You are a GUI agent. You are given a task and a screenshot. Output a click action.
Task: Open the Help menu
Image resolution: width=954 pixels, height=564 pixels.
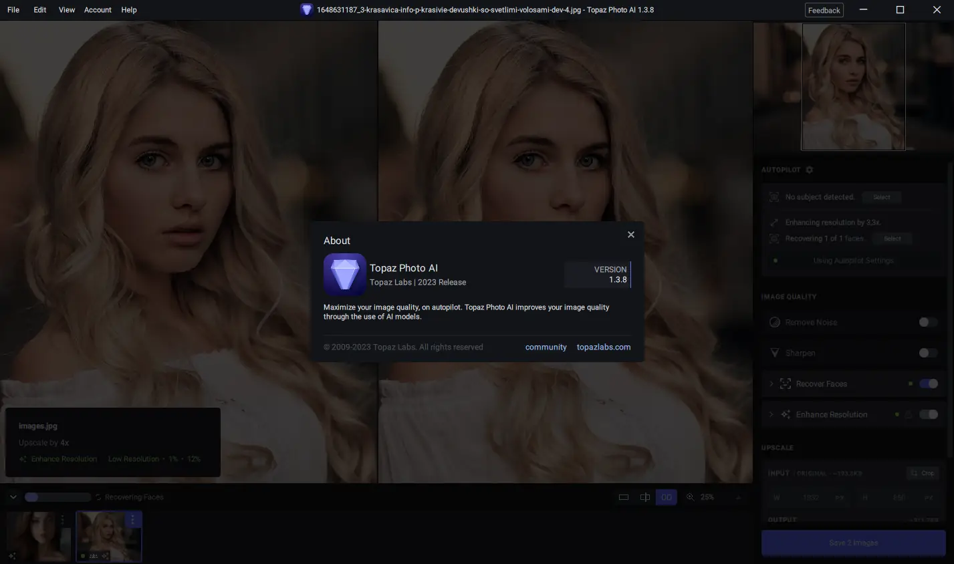pos(129,10)
